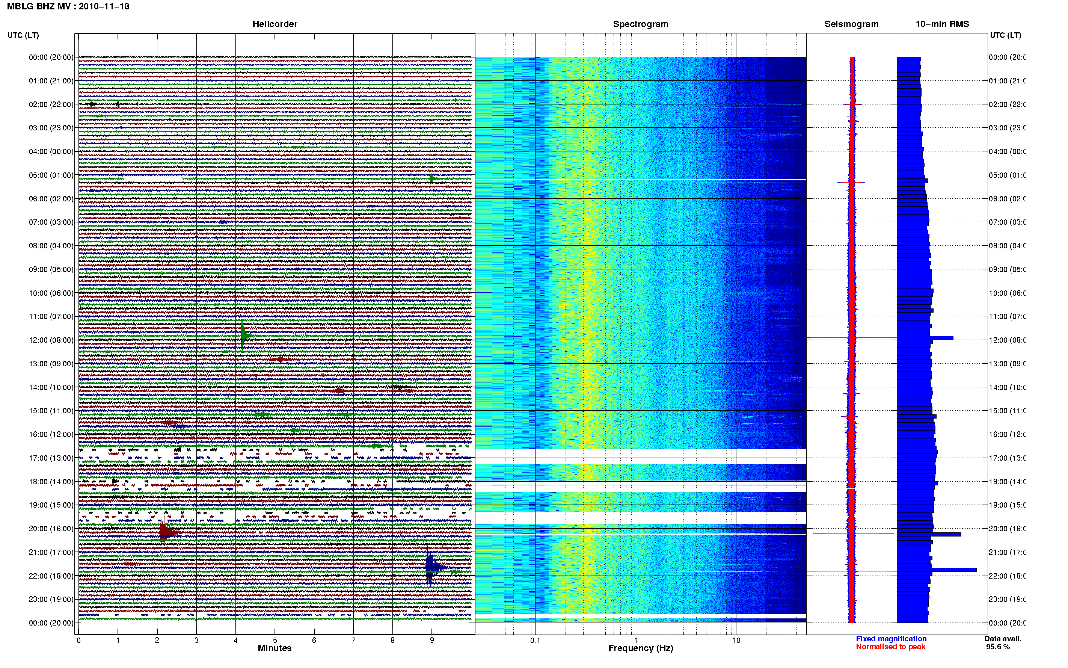The image size is (1068, 668).
Task: Click the plot title "MBLG BHZ MV : 2010-11-18"
Action: click(x=68, y=7)
